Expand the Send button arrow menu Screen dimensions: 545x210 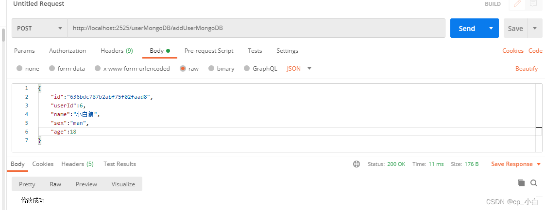click(491, 28)
